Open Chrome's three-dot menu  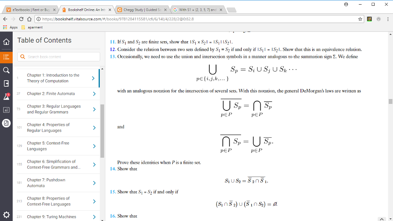[x=389, y=18]
